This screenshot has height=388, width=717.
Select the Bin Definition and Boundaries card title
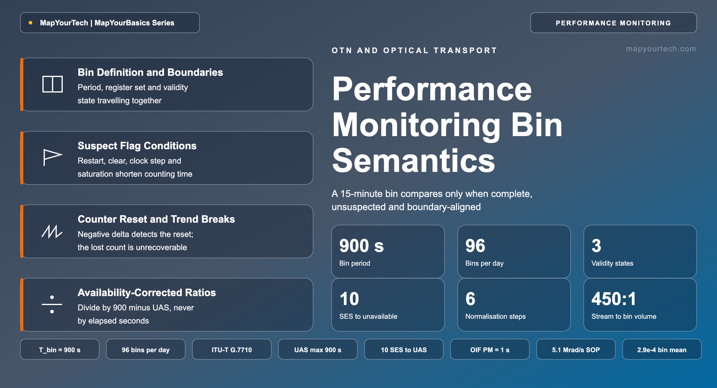point(150,72)
